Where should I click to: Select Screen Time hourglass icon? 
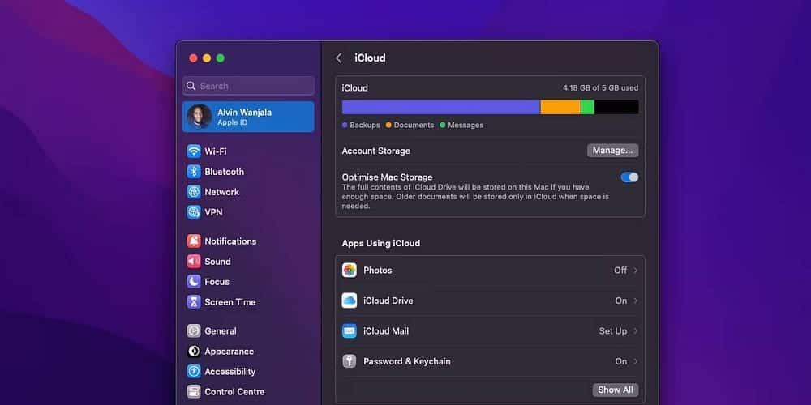194,302
